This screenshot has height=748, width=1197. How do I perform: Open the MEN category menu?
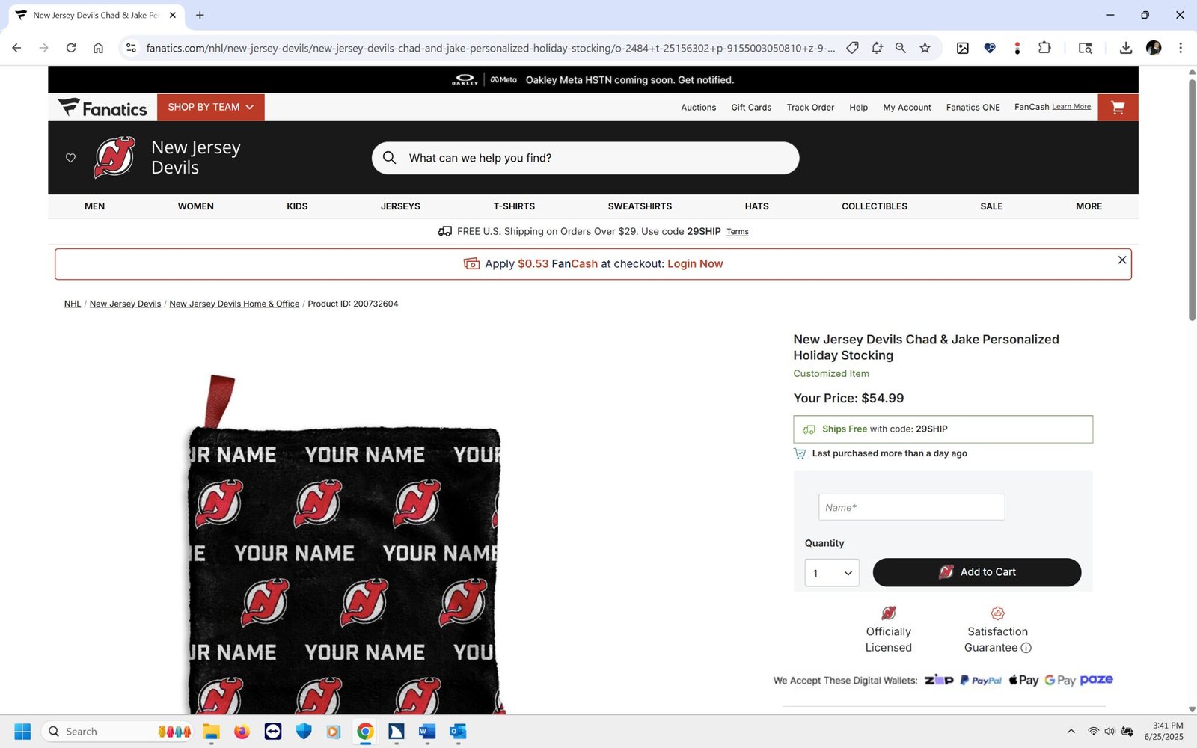point(94,206)
